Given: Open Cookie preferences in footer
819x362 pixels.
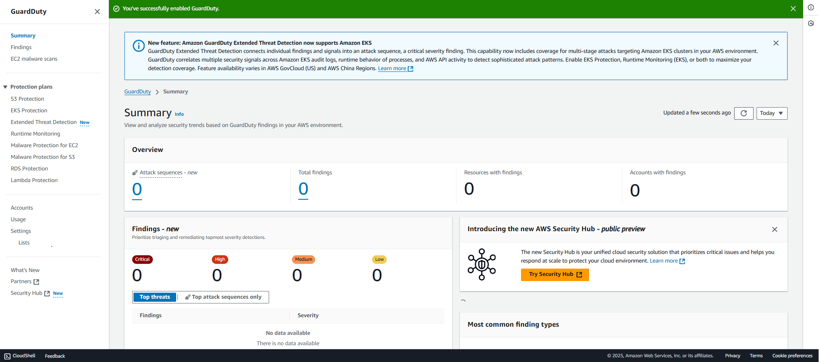Looking at the screenshot, I should click(x=792, y=356).
